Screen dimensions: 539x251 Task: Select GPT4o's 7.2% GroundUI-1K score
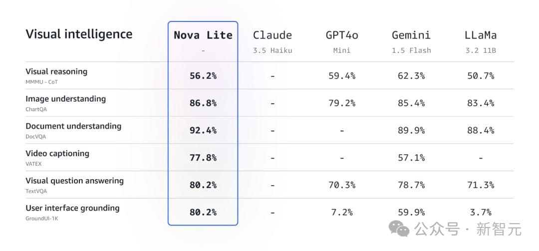[x=342, y=212]
